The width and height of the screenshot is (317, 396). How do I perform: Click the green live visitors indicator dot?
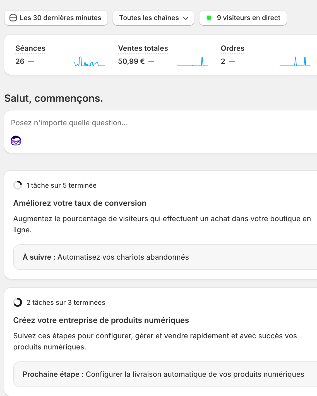pos(209,18)
